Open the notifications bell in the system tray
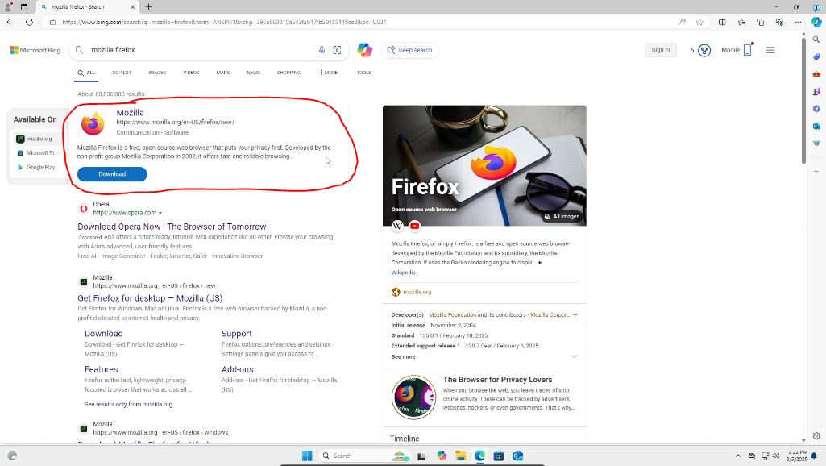Screen dimensions: 826x466 tap(814, 456)
